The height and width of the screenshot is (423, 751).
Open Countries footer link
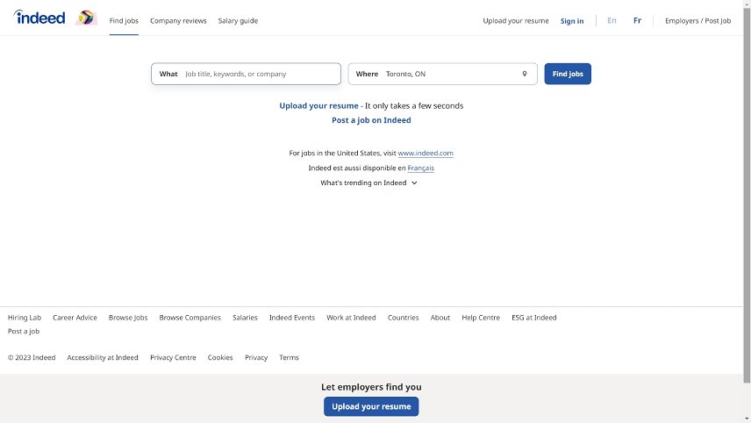pyautogui.click(x=404, y=318)
